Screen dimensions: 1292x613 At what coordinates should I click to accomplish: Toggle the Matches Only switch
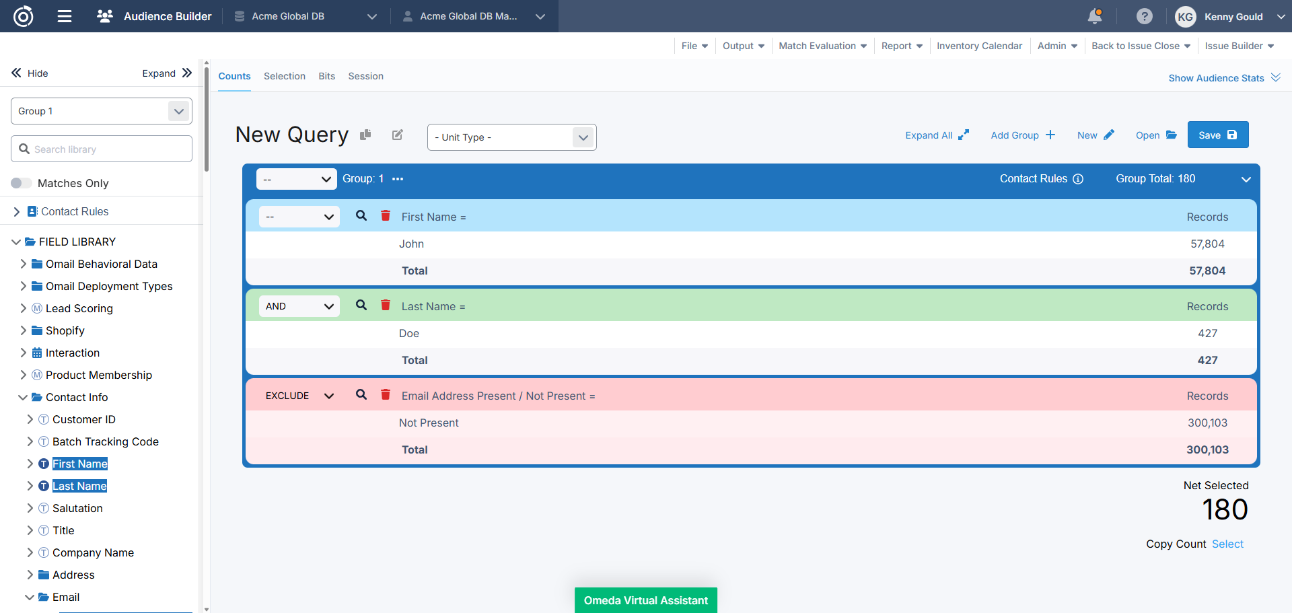pos(22,183)
